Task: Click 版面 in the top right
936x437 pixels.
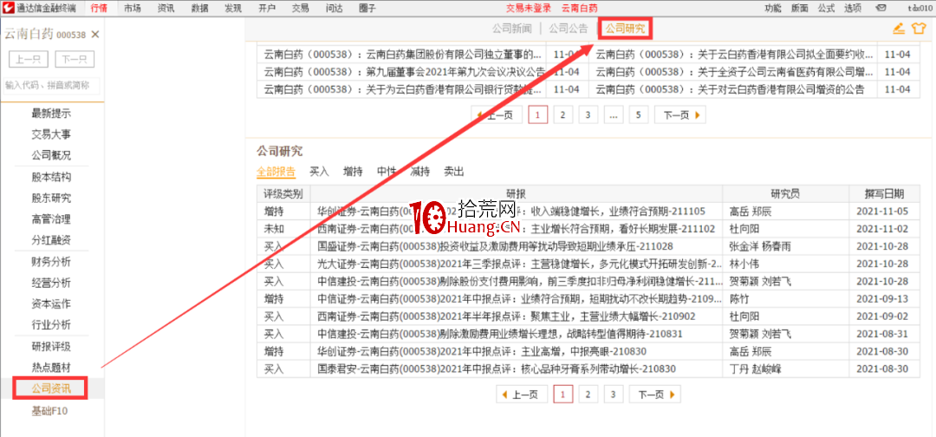Action: click(799, 8)
